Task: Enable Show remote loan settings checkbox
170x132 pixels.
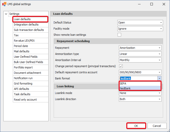Action: tap(119, 35)
